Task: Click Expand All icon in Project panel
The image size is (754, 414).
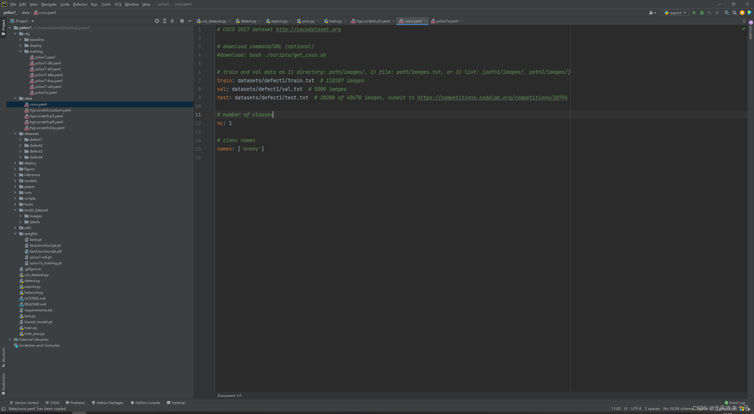Action: click(x=165, y=21)
